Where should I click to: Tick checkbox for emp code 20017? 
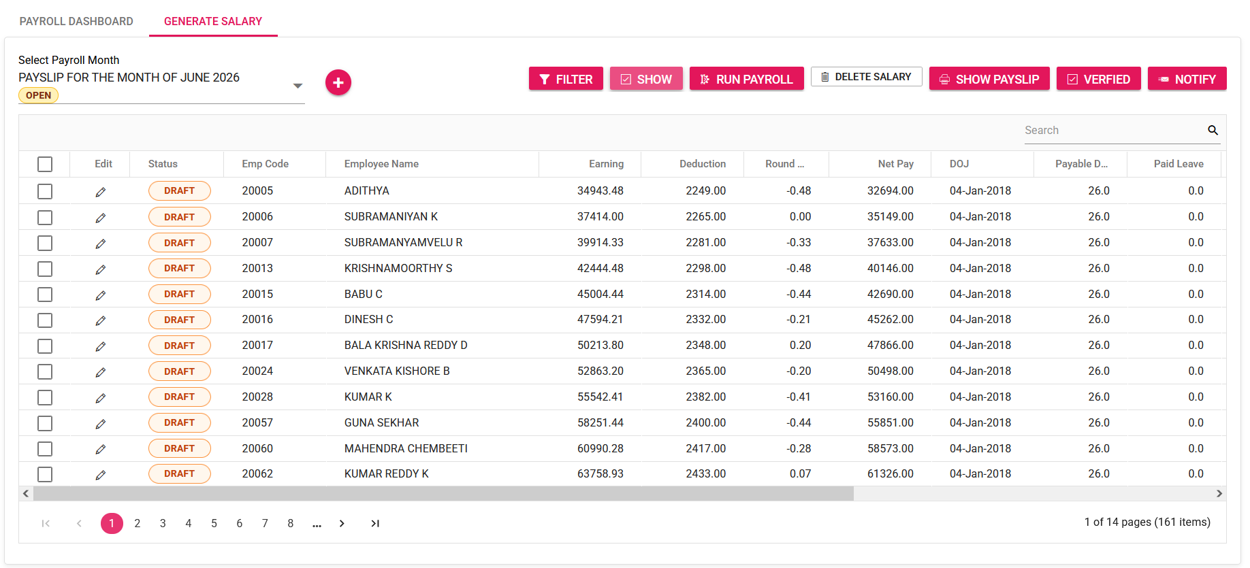click(x=45, y=346)
